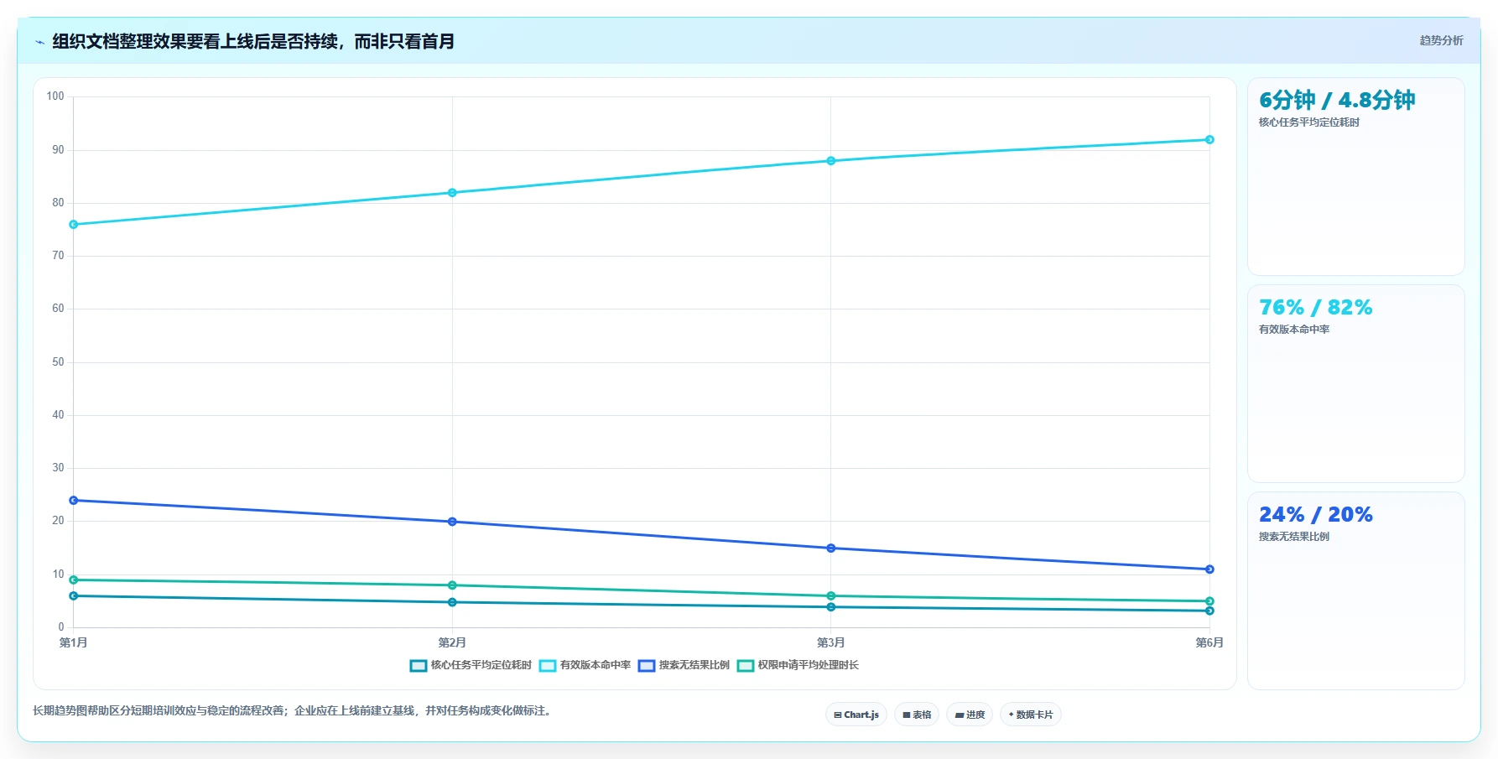Click the 核心任务平均定位耗时 data point at 第6月

pos(1209,611)
